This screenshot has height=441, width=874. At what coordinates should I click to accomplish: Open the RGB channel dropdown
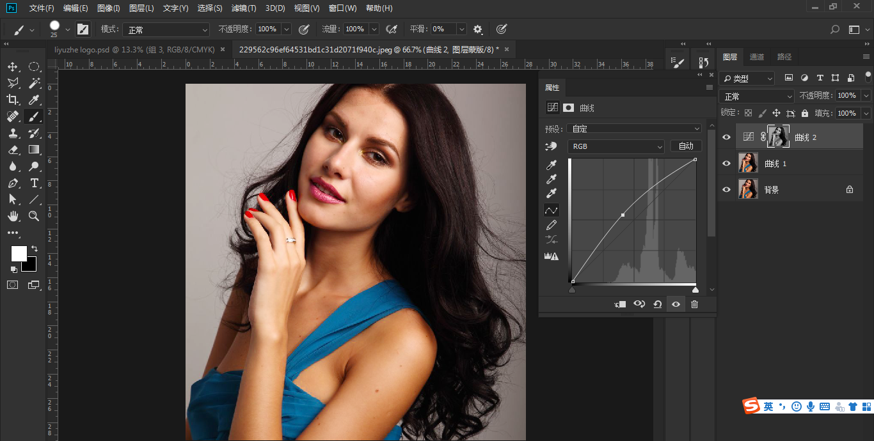point(616,146)
